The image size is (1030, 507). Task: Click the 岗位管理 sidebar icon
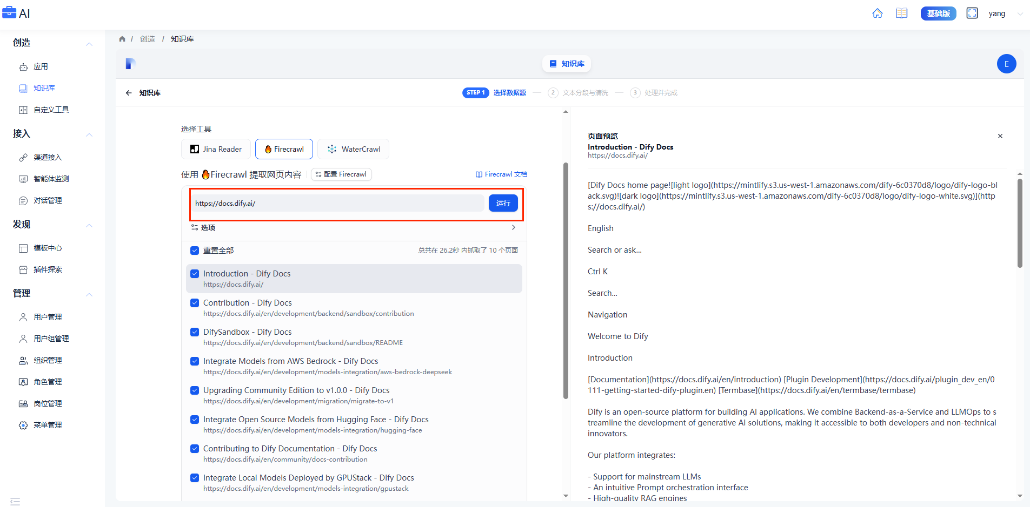pyautogui.click(x=23, y=403)
